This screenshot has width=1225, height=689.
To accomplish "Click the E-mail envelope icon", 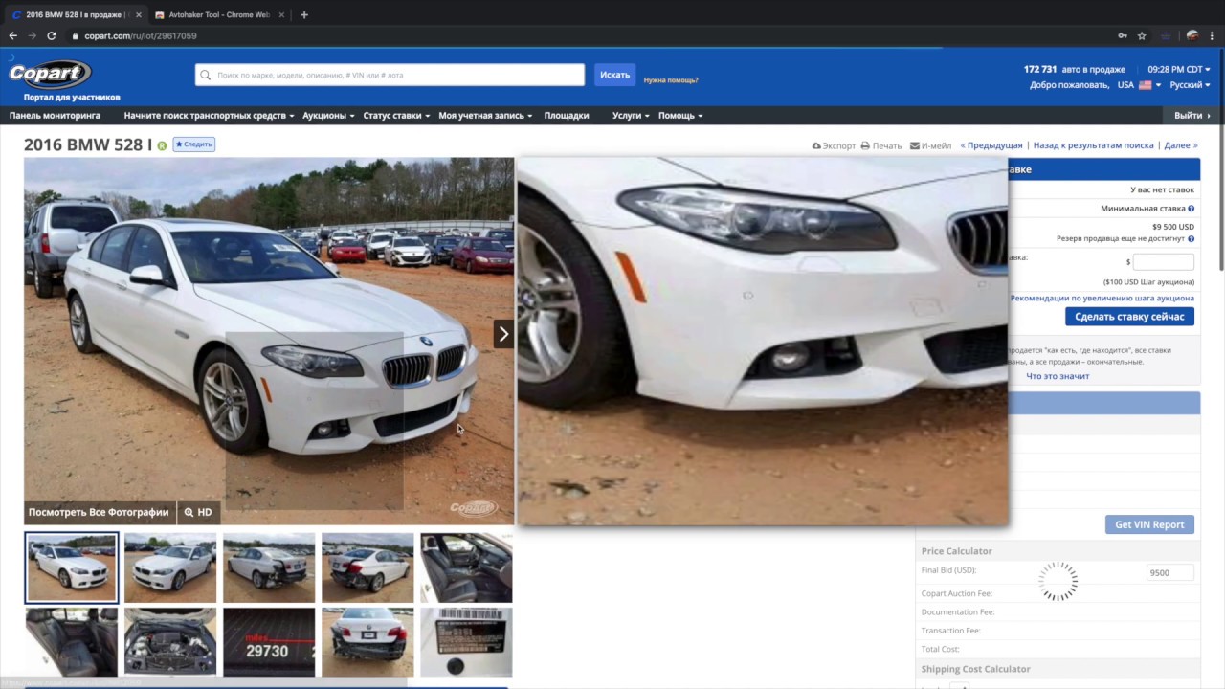I will click(915, 145).
